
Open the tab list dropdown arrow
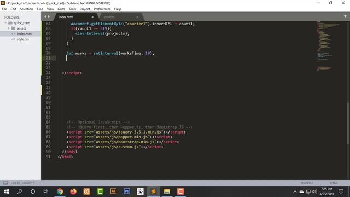[x=345, y=16]
